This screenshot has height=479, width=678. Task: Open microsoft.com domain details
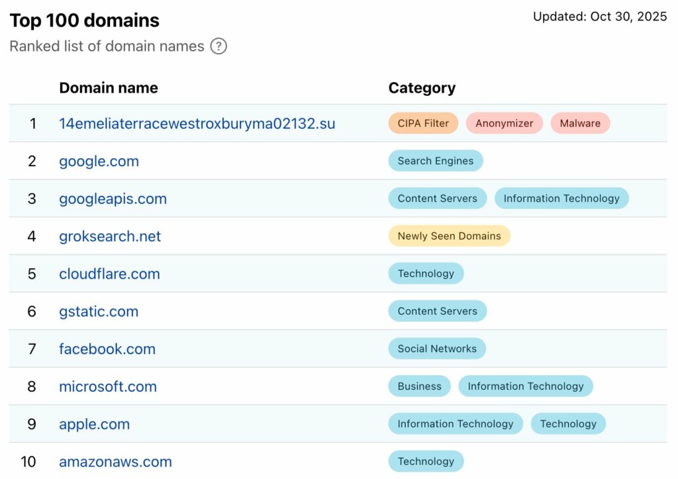[x=108, y=386]
